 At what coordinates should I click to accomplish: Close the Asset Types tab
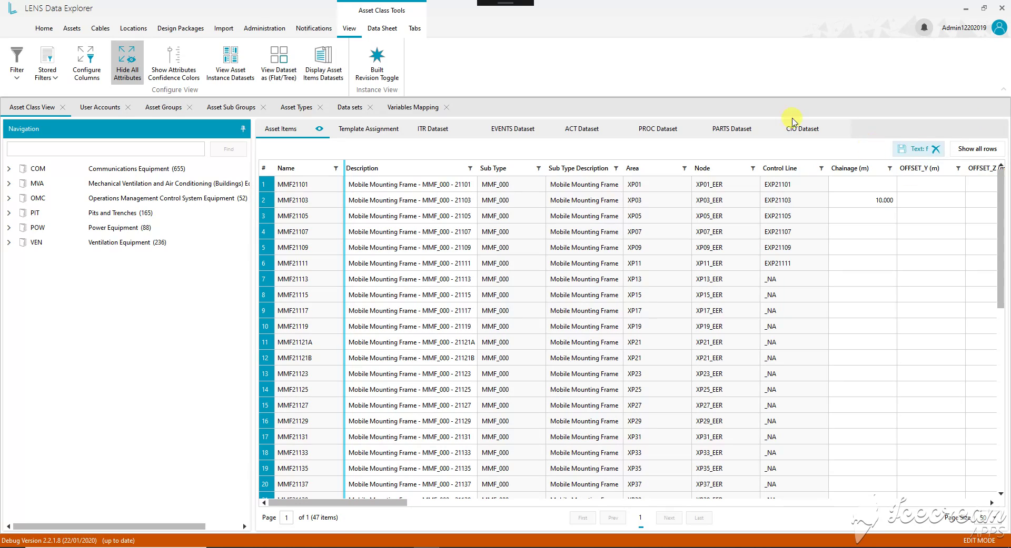320,107
